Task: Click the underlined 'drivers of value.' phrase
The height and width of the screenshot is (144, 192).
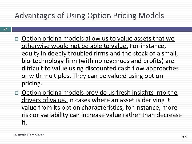Action: tap(45, 100)
